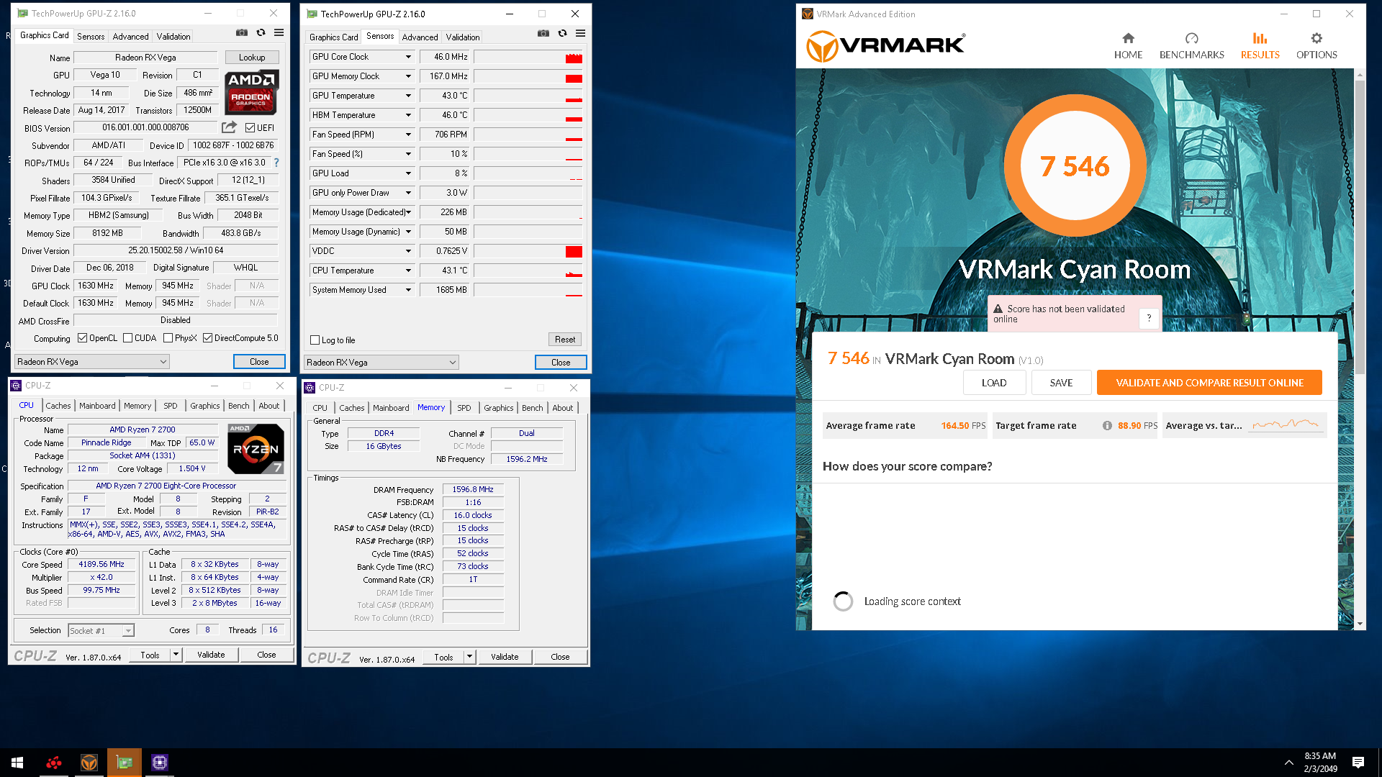Click refresh icon in GPU-Z Sensors window
Screen dimensions: 1382x777
click(x=562, y=34)
